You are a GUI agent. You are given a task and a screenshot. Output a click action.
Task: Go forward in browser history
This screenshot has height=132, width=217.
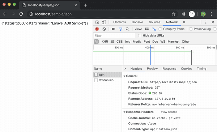(13, 14)
